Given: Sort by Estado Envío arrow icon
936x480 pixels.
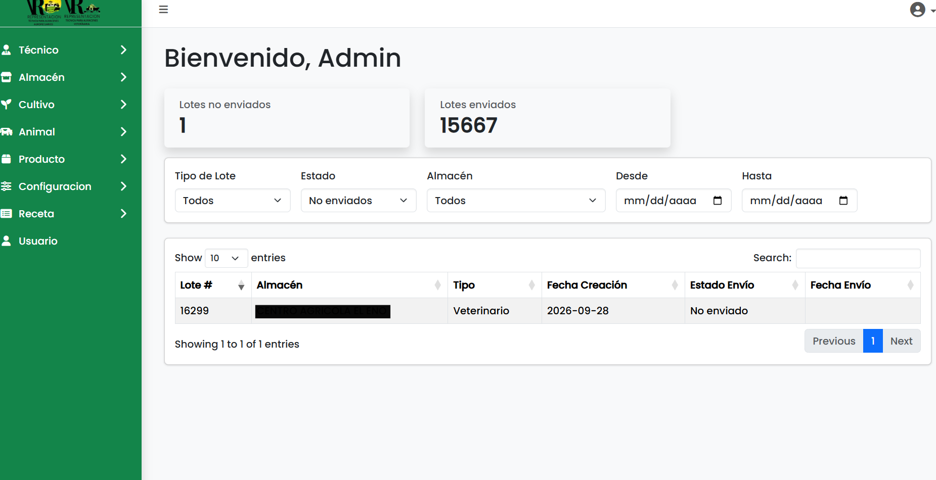Looking at the screenshot, I should pos(795,285).
